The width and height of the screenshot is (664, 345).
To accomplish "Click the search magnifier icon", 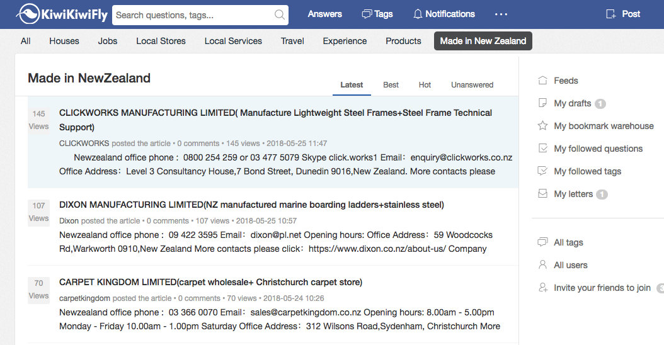I will point(280,15).
